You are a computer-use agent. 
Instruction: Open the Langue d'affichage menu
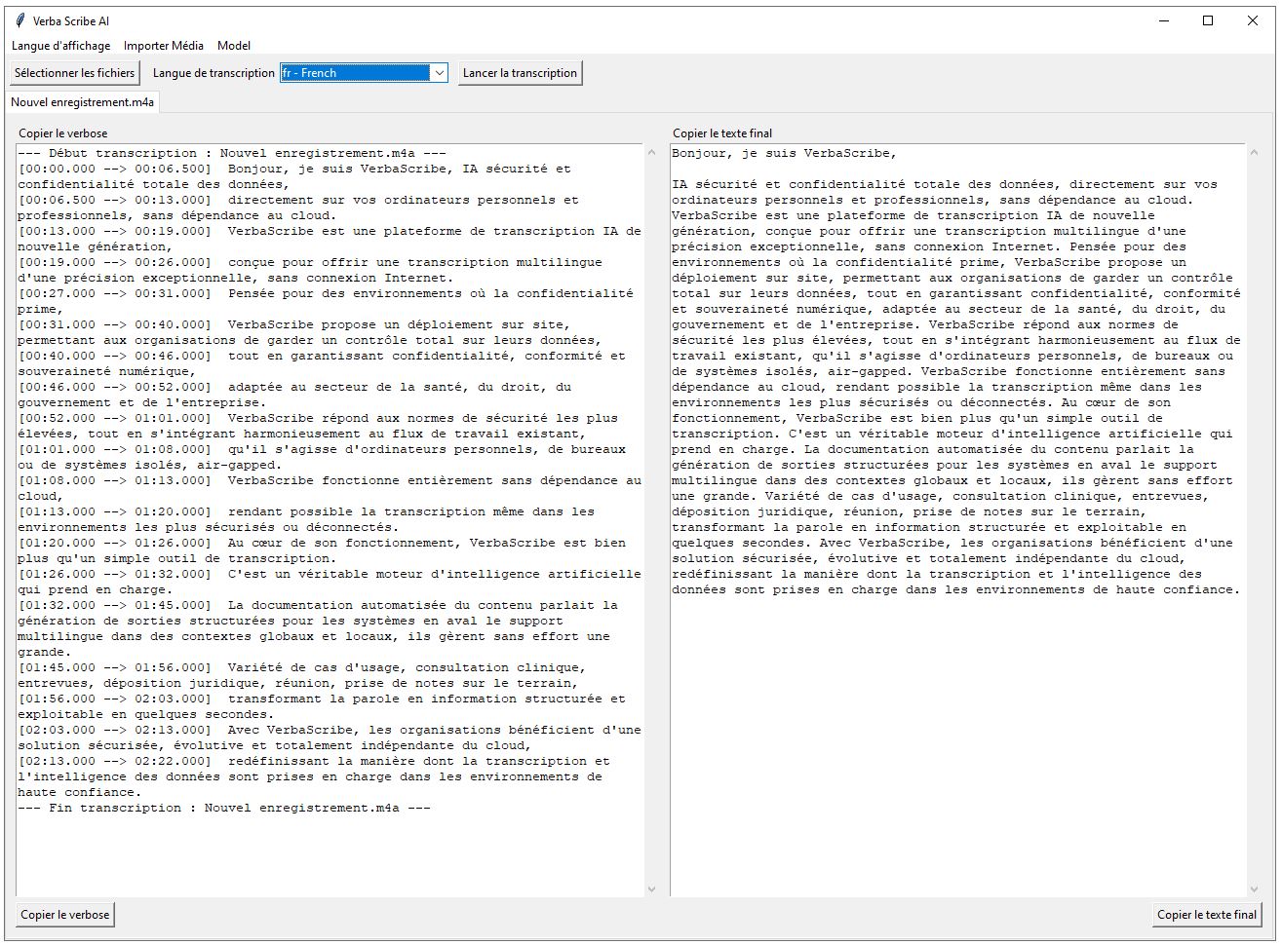point(60,46)
